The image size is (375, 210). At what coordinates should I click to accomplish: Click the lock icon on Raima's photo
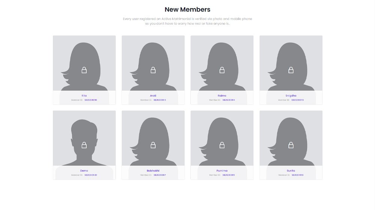point(222,70)
